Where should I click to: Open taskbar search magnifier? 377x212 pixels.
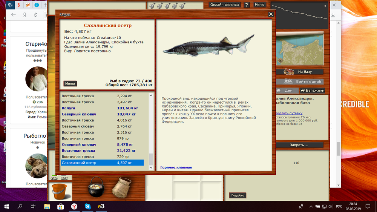20,206
